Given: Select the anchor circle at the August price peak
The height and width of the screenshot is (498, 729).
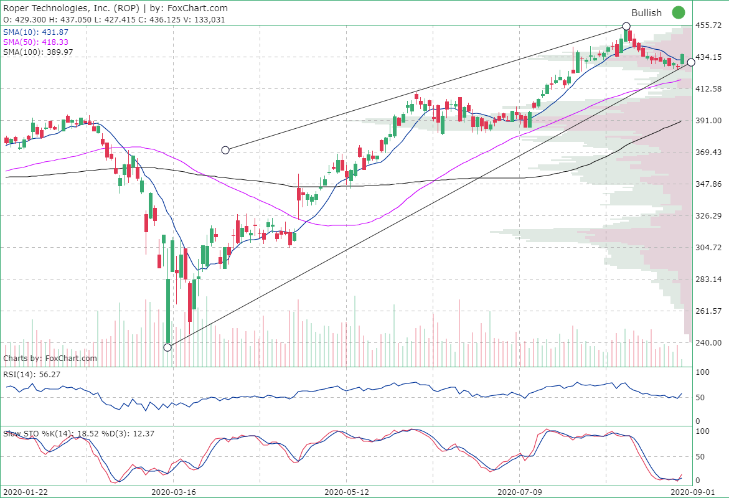Looking at the screenshot, I should pos(626,26).
